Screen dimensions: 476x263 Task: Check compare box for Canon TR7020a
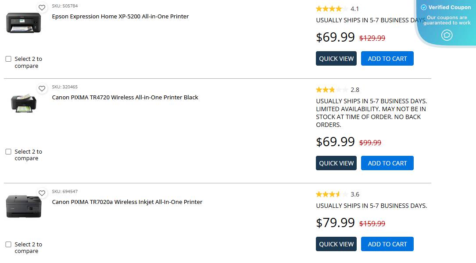8,244
